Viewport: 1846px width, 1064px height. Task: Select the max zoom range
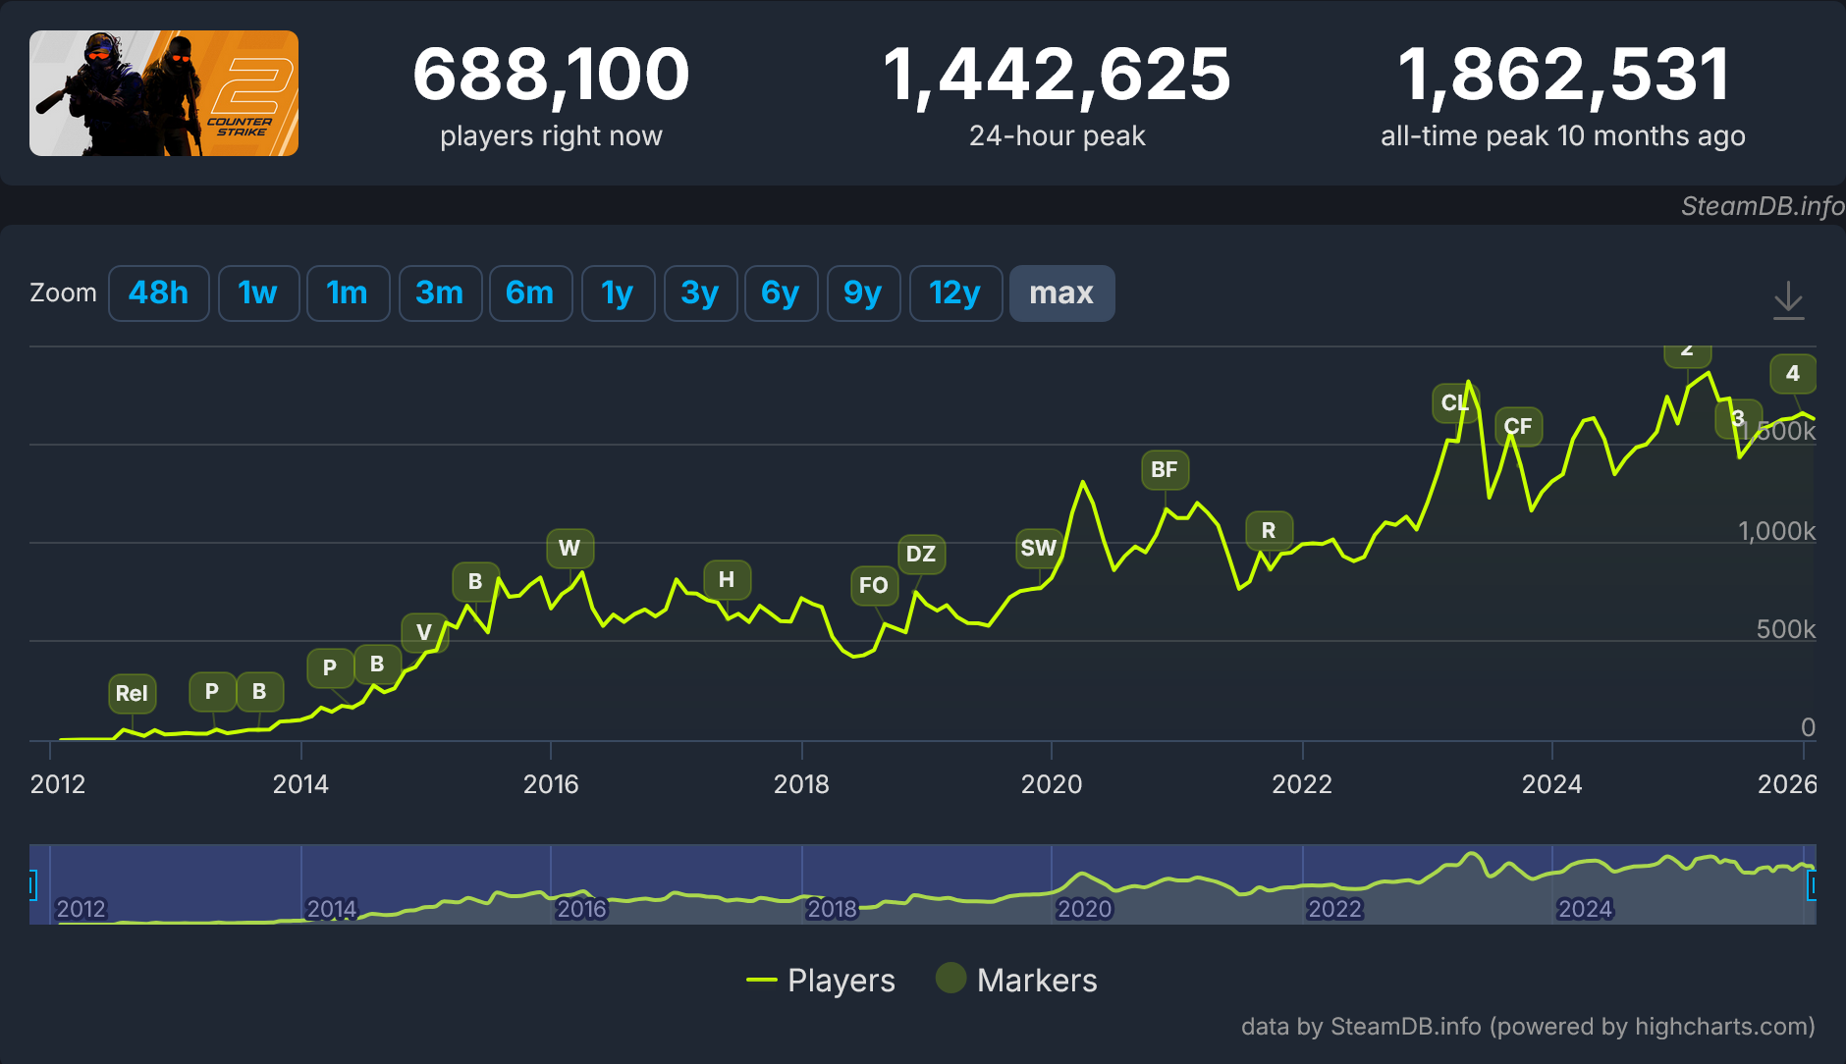coord(1061,293)
